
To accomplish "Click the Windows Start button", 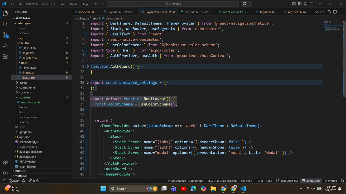I will coord(103,189).
